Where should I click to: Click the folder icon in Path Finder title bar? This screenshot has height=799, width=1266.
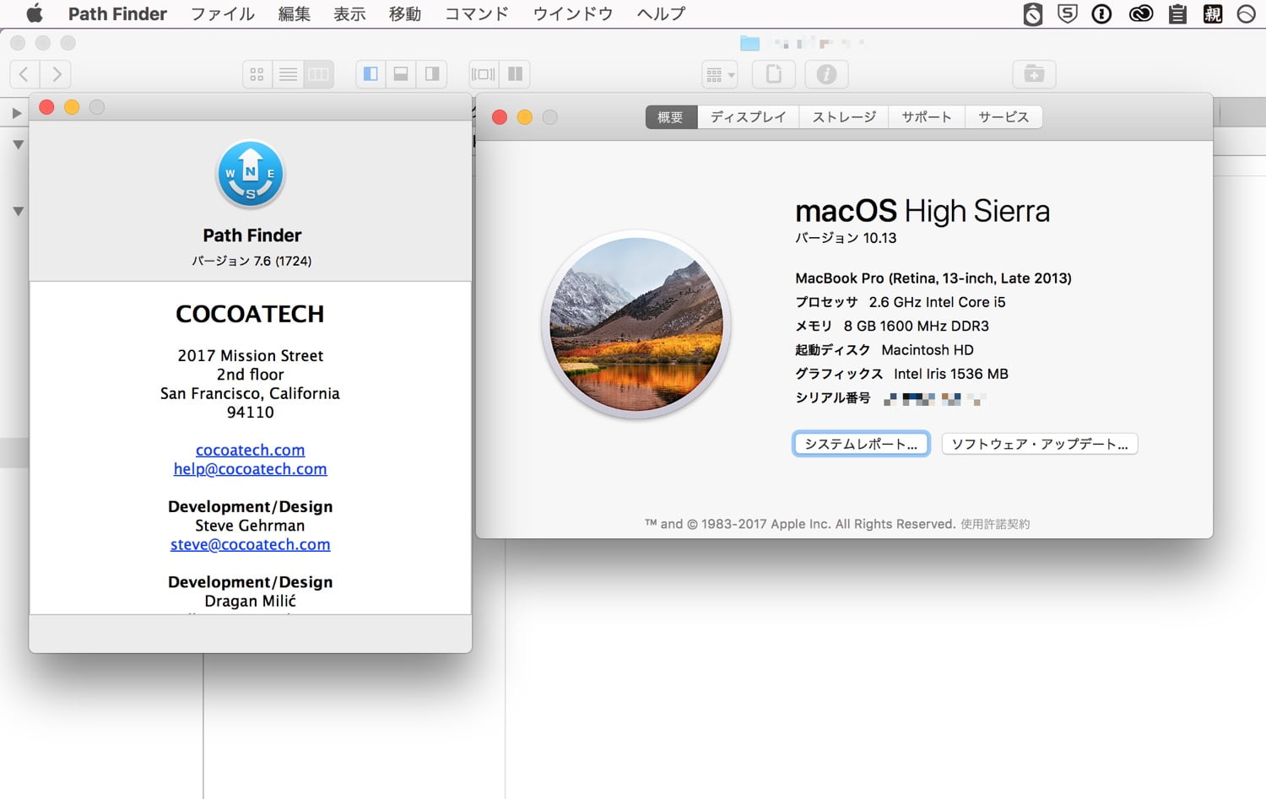(x=749, y=42)
